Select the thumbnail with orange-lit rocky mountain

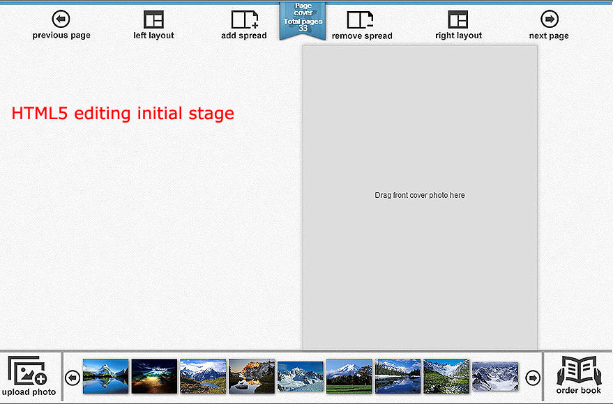[x=251, y=376]
